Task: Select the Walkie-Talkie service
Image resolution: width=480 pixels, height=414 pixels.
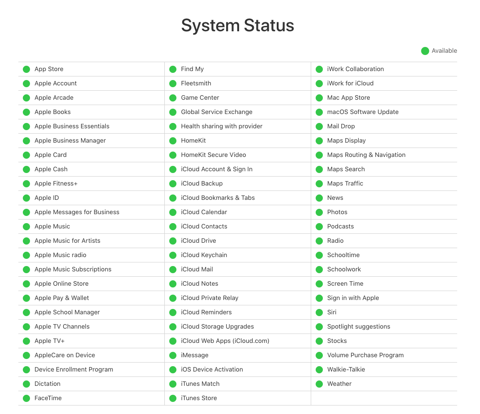Action: click(x=346, y=369)
